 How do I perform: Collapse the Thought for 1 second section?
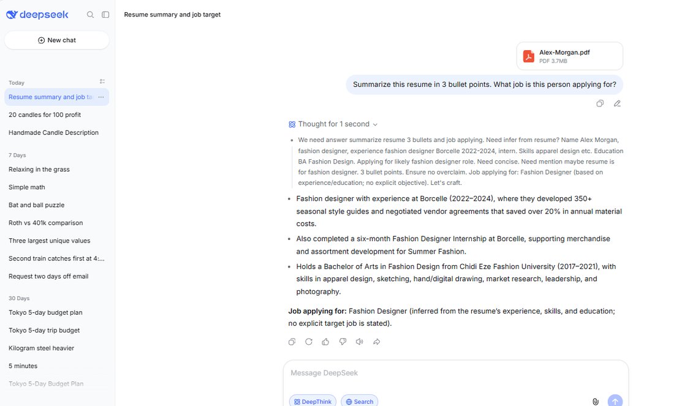333,124
